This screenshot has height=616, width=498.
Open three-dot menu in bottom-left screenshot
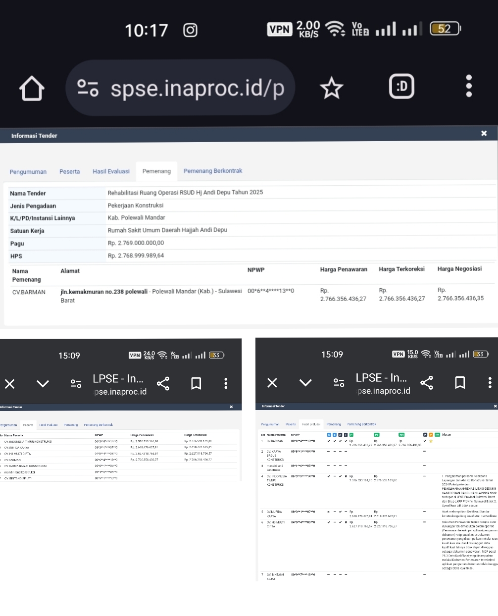click(x=226, y=383)
